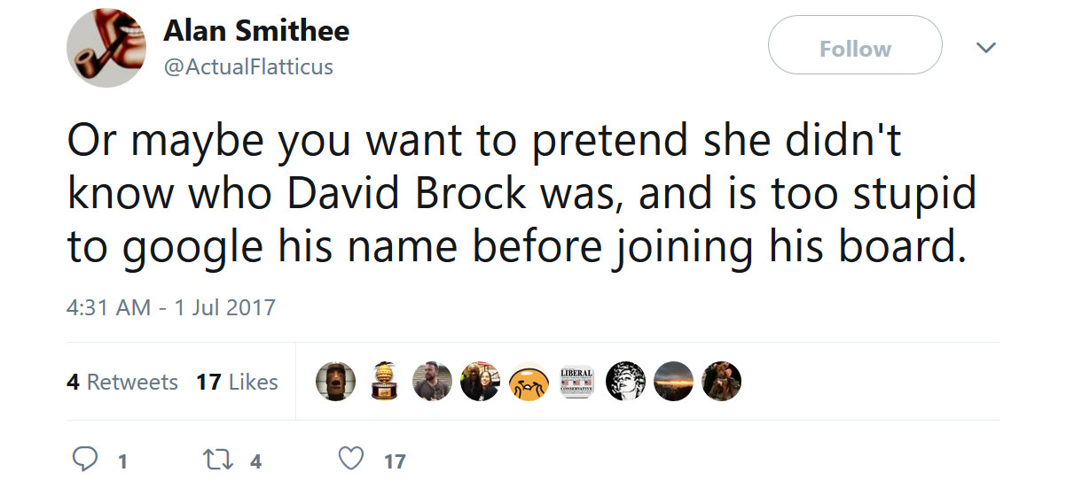Open Alan Smithee's pipe profile picture

[x=106, y=48]
